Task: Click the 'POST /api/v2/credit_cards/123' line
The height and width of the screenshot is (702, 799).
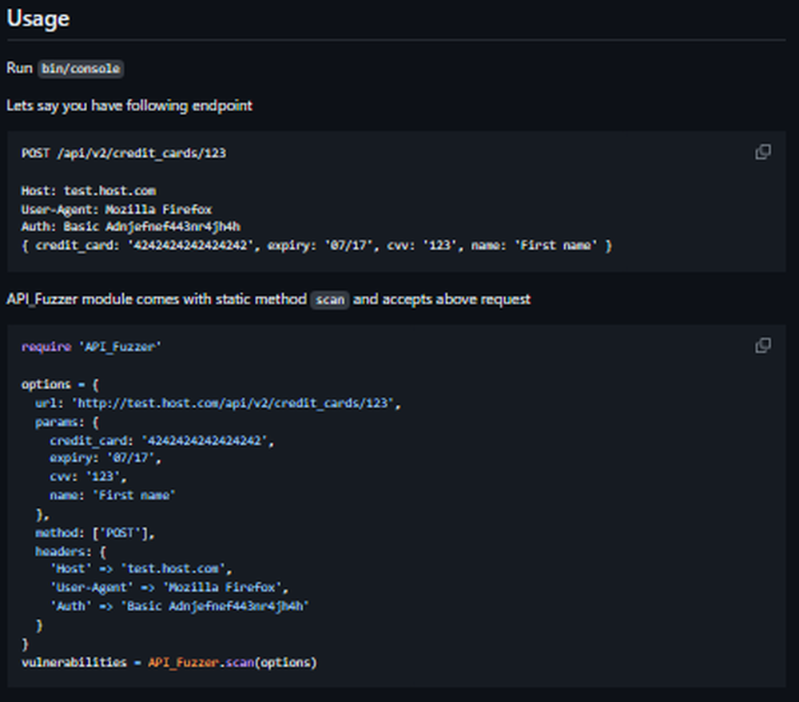Action: (x=123, y=153)
